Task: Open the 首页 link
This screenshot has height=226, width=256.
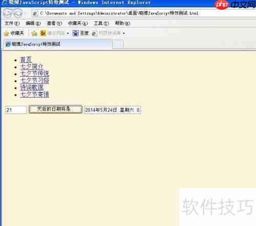Action: click(26, 60)
